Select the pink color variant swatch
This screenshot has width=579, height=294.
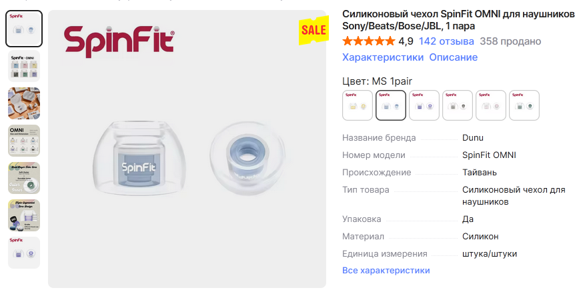(491, 105)
